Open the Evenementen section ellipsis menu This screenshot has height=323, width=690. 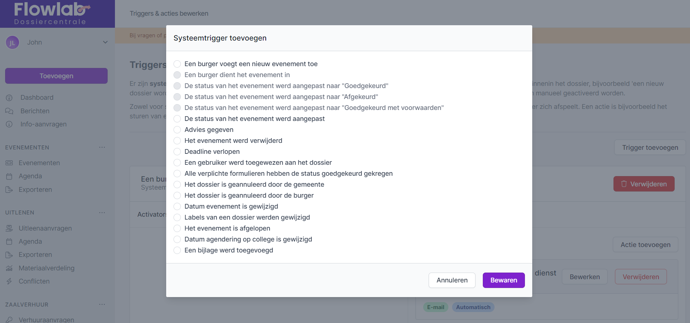pyautogui.click(x=102, y=147)
